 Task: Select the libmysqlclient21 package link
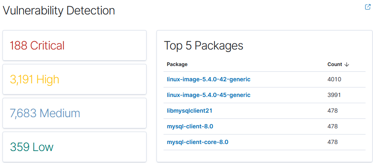pos(189,111)
